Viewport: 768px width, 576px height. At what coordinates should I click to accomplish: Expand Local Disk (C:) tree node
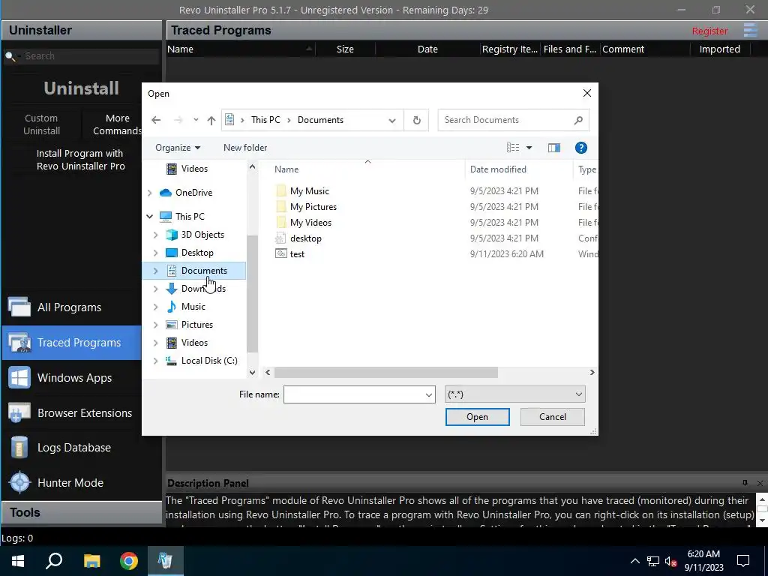156,361
